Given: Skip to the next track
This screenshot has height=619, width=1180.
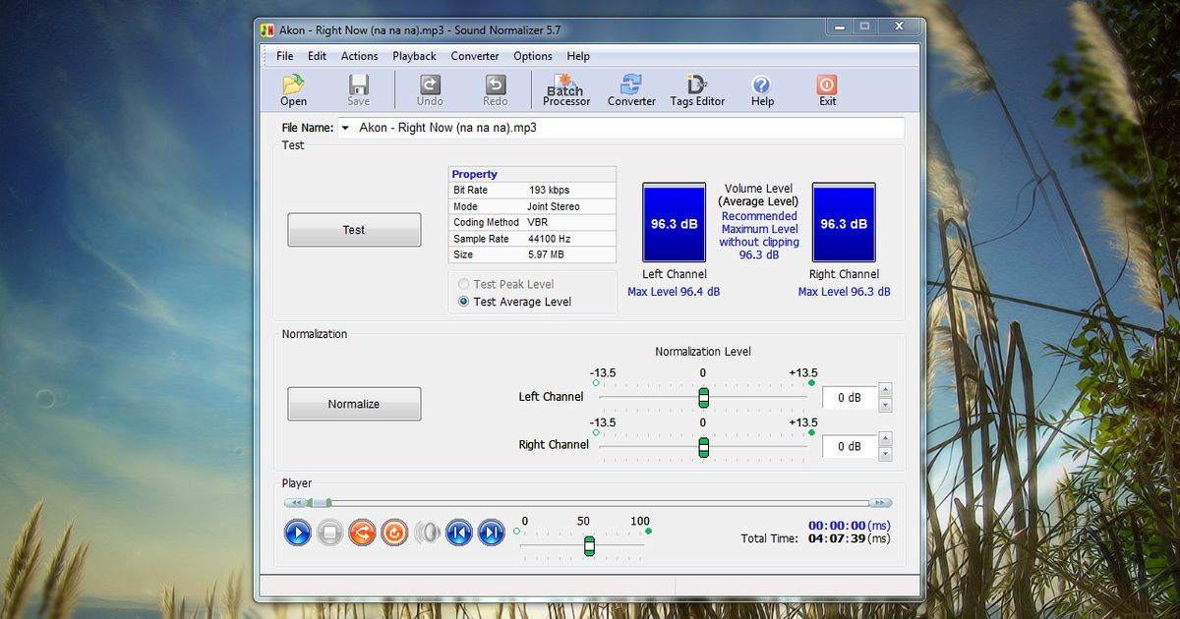Looking at the screenshot, I should pyautogui.click(x=491, y=532).
